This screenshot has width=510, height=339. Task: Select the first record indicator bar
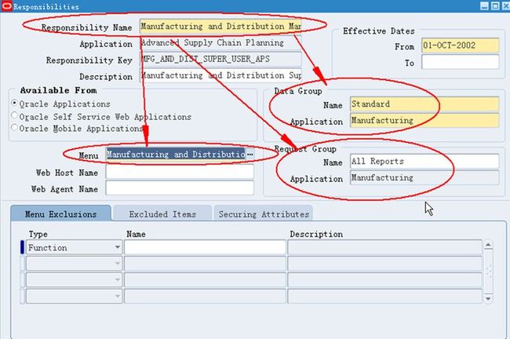(22, 247)
